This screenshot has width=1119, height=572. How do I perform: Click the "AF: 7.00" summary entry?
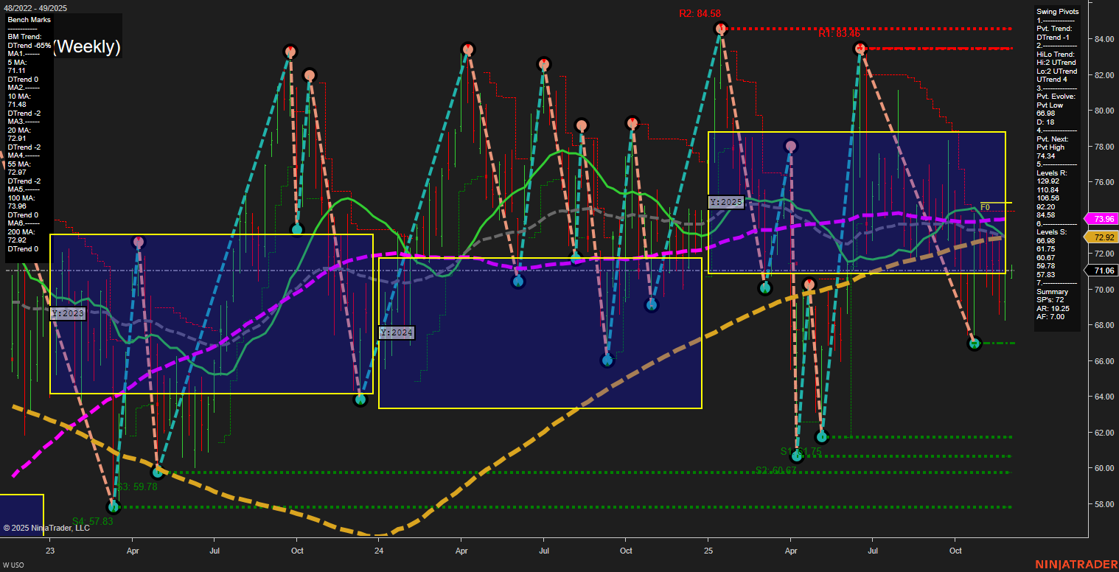[x=1051, y=317]
